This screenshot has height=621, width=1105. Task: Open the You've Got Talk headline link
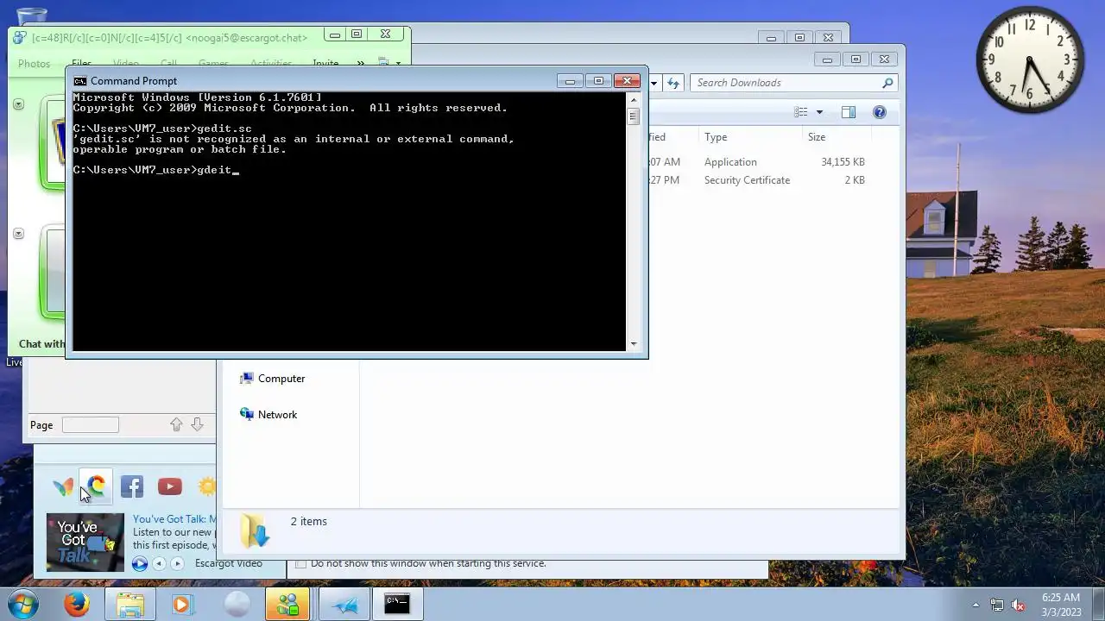point(174,519)
